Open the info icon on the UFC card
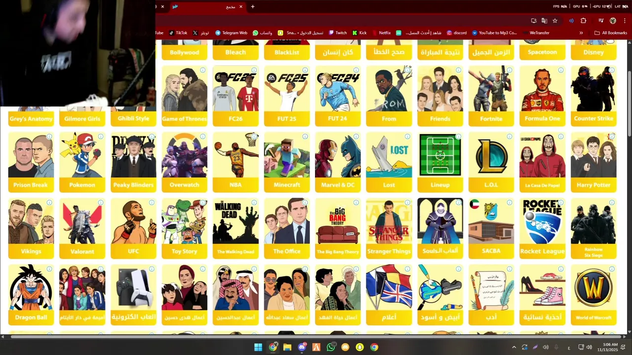 (x=152, y=203)
